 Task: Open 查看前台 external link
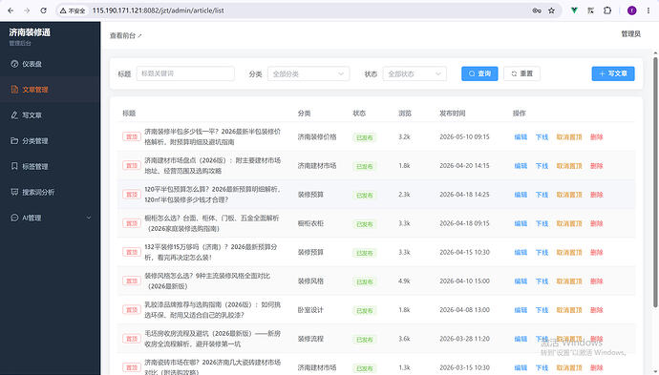click(x=126, y=35)
